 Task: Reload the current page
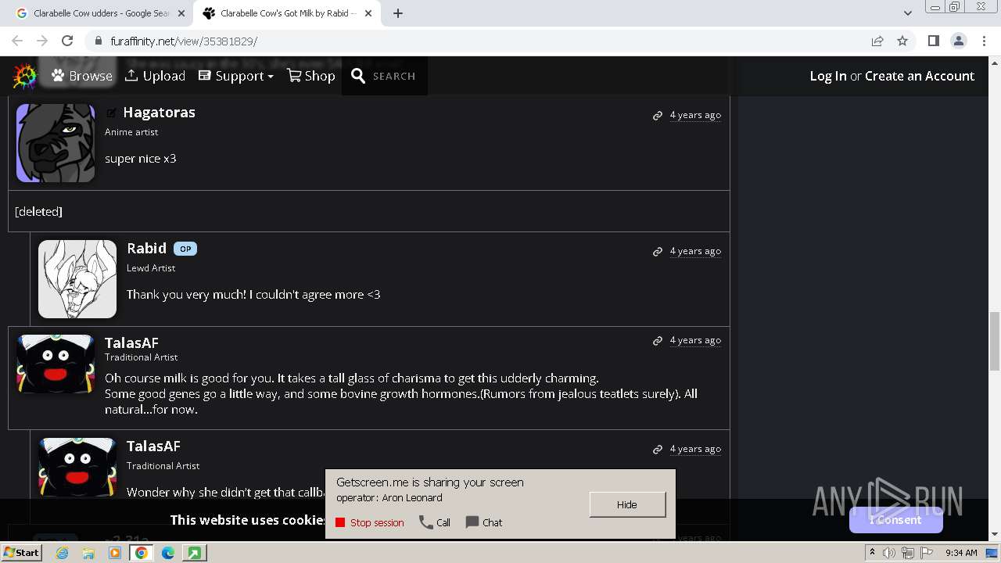(67, 41)
